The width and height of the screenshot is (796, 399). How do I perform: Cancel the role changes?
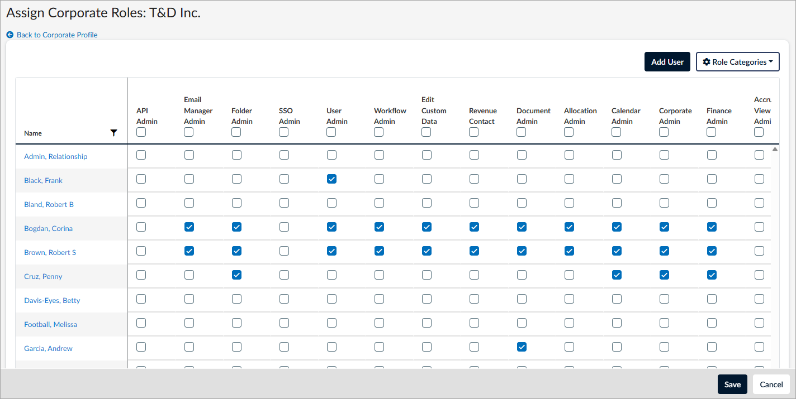pos(771,384)
